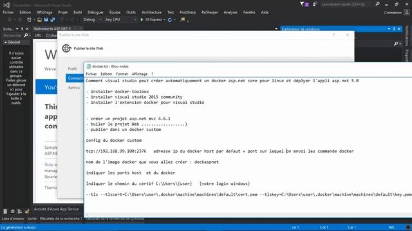This screenshot has height=231, width=412.
Task: Open the Fichier menu in Notepad
Action: tap(91, 74)
